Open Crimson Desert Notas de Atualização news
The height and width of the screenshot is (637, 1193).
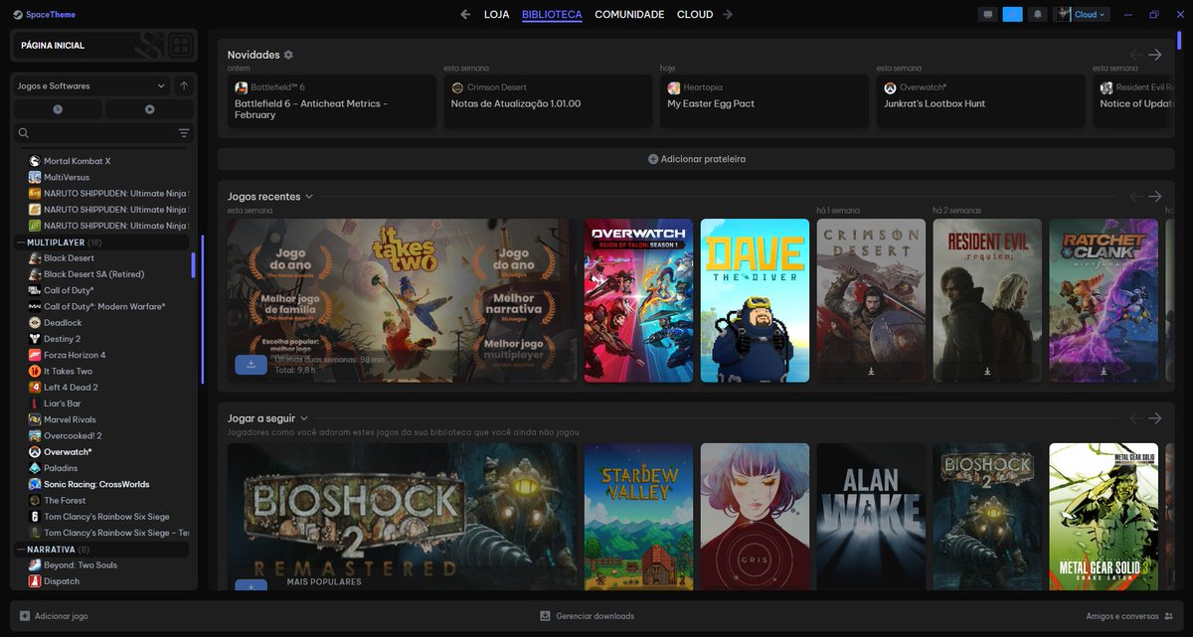point(549,102)
